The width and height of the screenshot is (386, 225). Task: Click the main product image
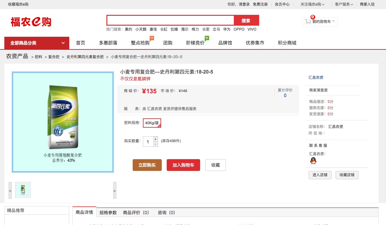(63, 122)
